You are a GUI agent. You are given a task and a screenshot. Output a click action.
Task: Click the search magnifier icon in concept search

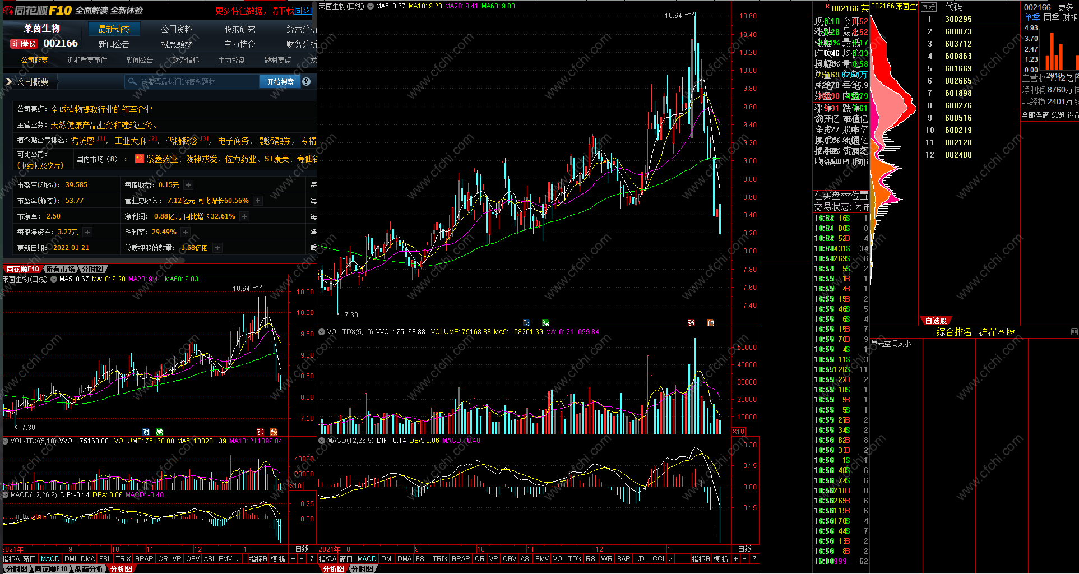pos(132,82)
